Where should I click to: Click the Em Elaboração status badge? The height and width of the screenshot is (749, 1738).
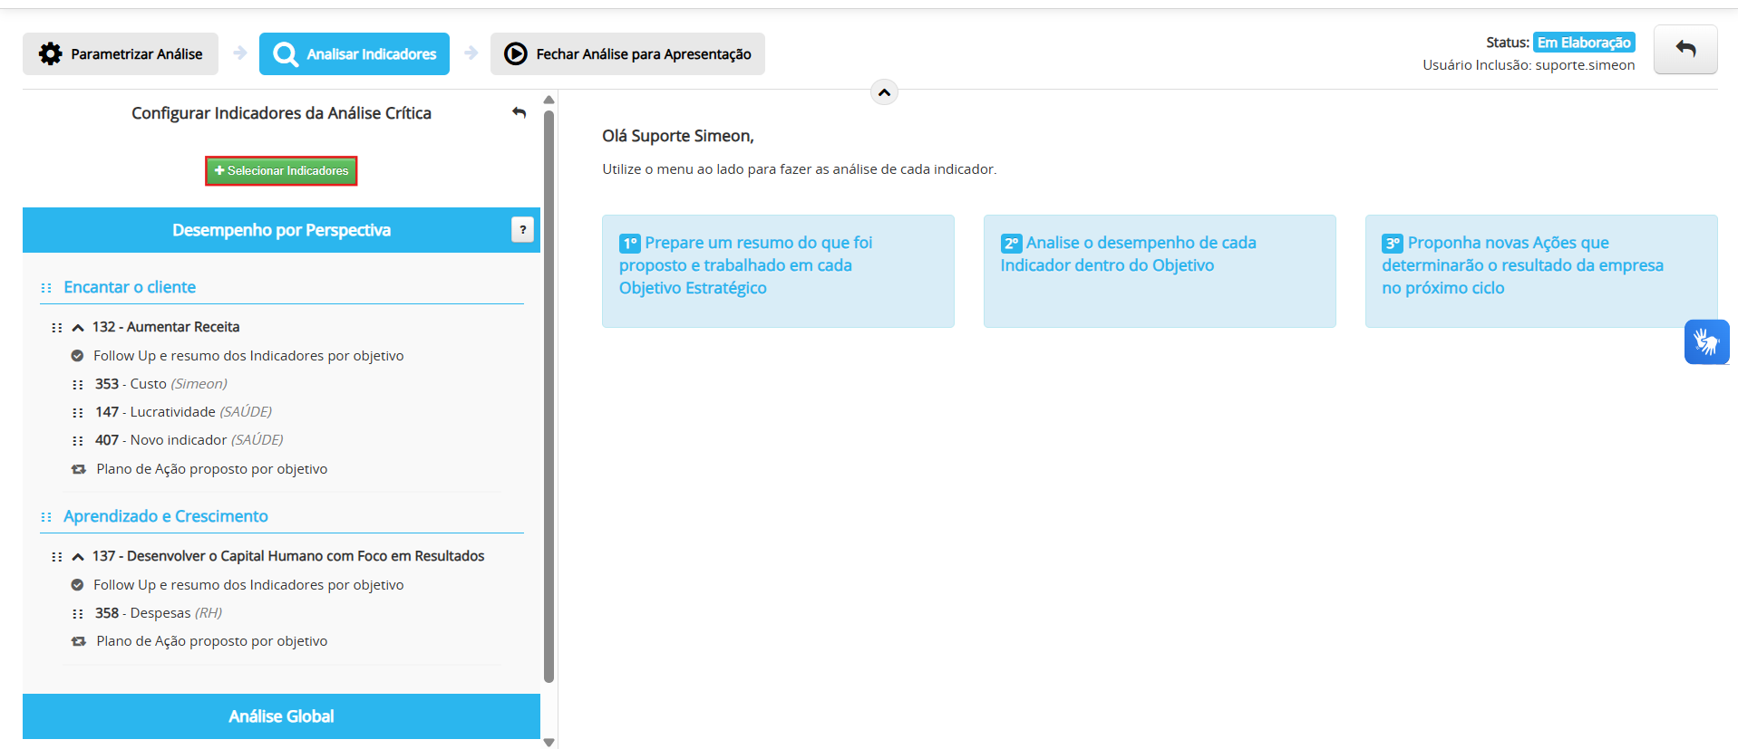click(x=1584, y=43)
